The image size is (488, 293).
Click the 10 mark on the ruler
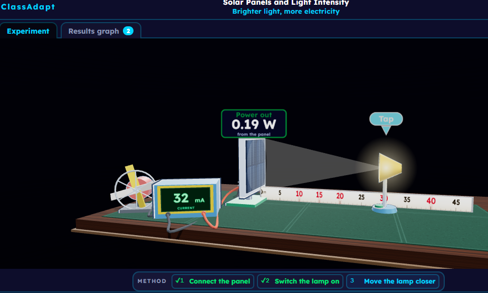[299, 194]
